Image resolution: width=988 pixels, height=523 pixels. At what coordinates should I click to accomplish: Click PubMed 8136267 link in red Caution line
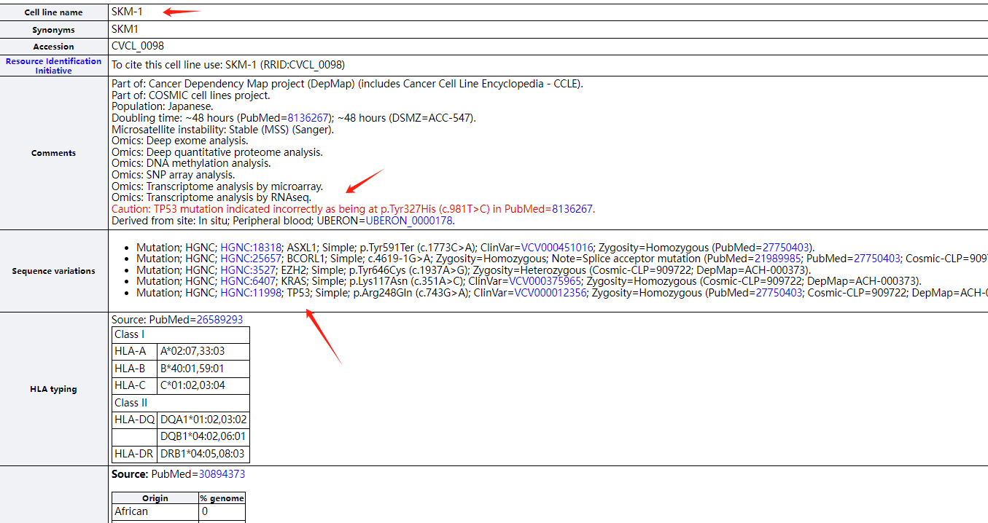[572, 209]
